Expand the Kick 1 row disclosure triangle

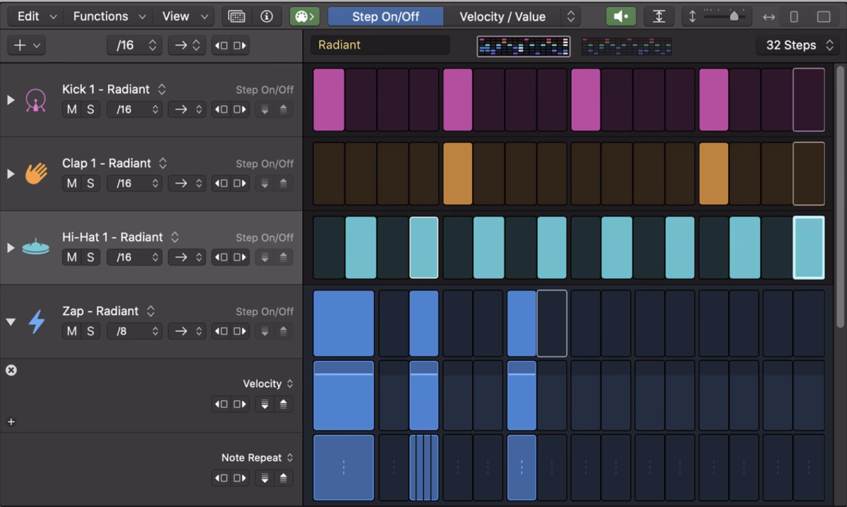[x=11, y=100]
